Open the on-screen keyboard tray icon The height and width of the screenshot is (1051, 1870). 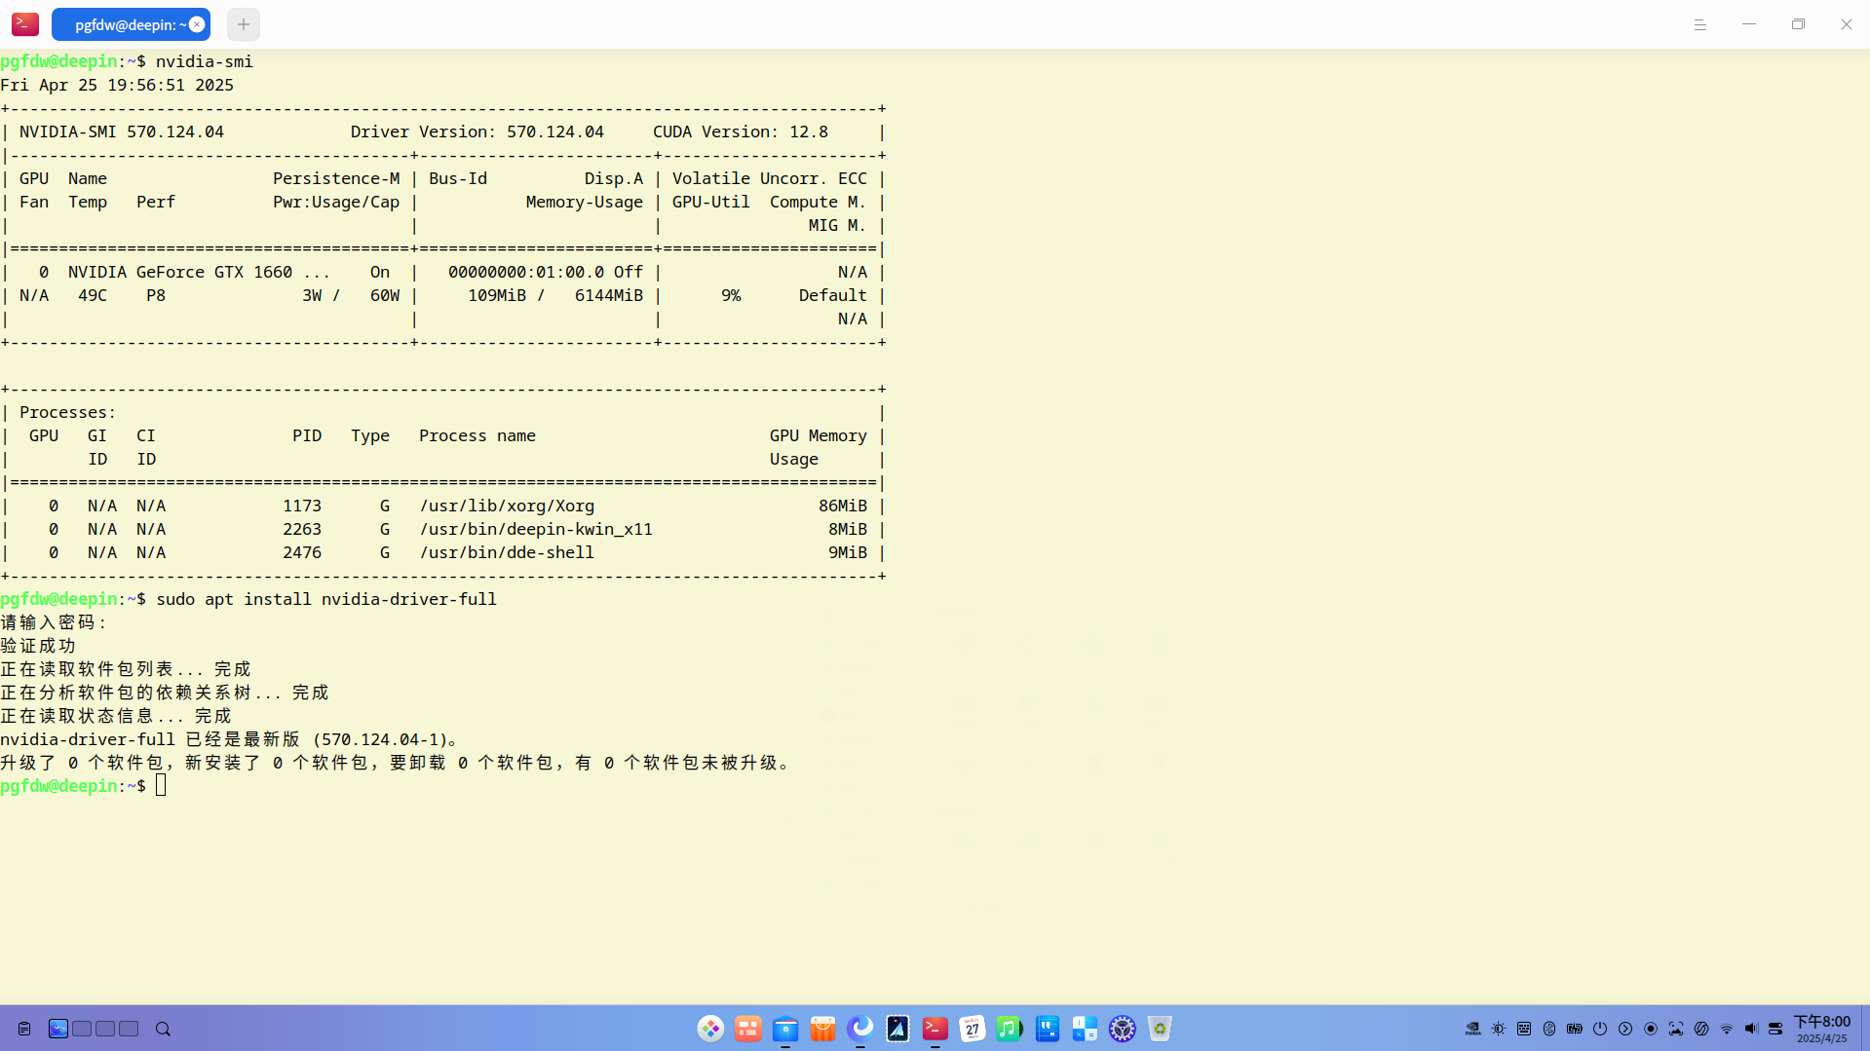point(1524,1029)
